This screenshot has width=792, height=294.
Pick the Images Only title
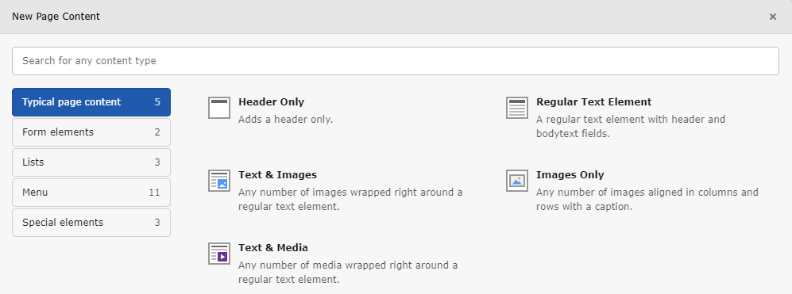(570, 175)
